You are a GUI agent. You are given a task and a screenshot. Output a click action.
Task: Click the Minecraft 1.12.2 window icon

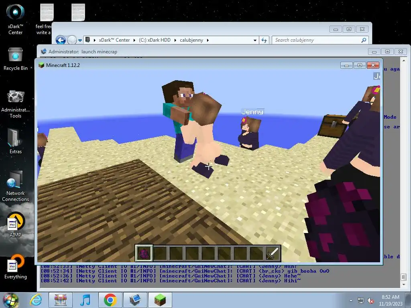41,65
